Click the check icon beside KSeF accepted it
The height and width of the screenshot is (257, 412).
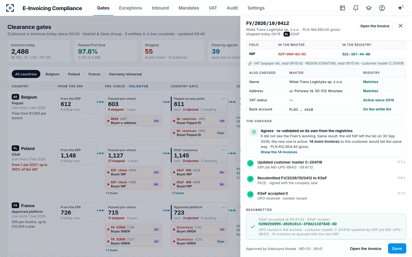point(250,194)
